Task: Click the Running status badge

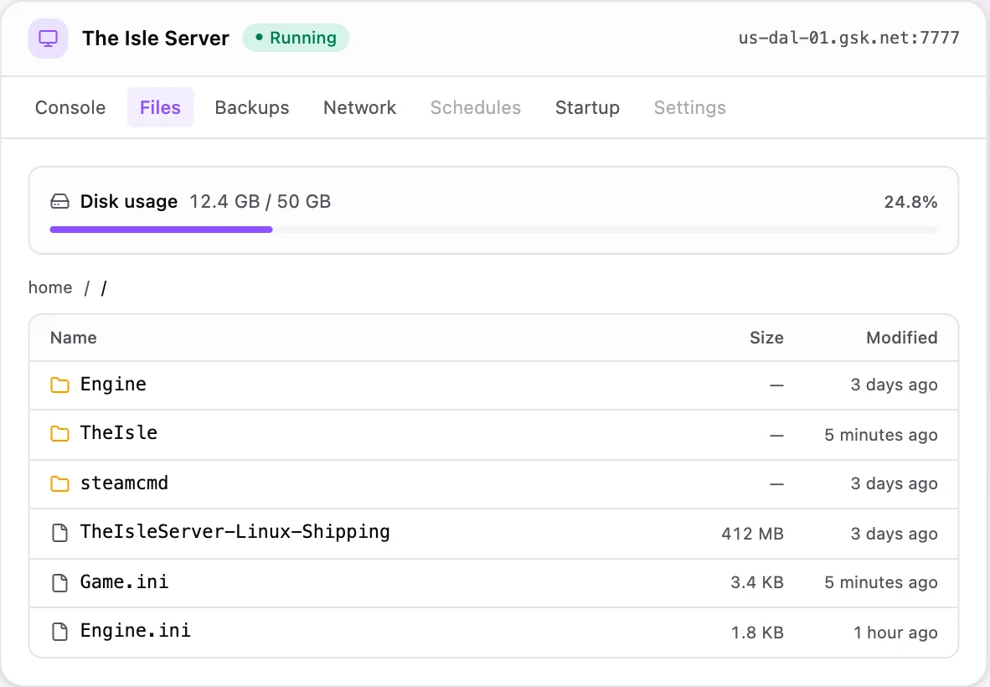Action: (296, 38)
